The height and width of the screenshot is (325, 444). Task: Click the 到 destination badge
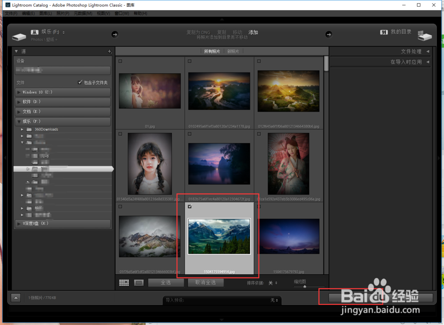coord(384,32)
